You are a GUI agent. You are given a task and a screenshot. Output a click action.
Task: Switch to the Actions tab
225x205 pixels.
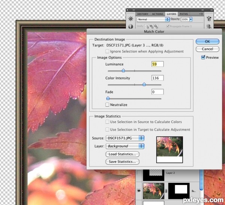pos(157,14)
